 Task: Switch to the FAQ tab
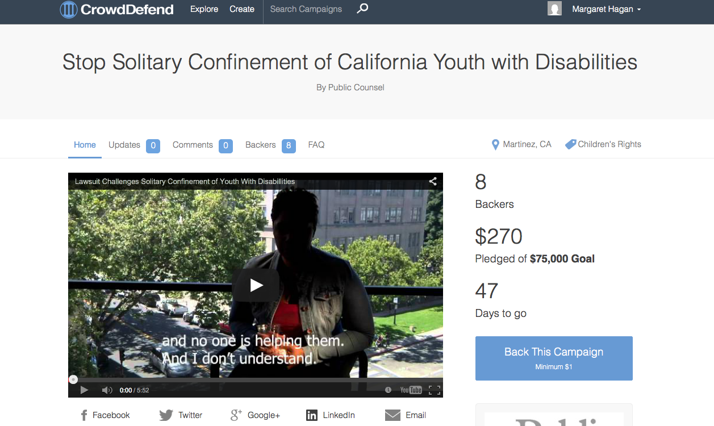316,145
